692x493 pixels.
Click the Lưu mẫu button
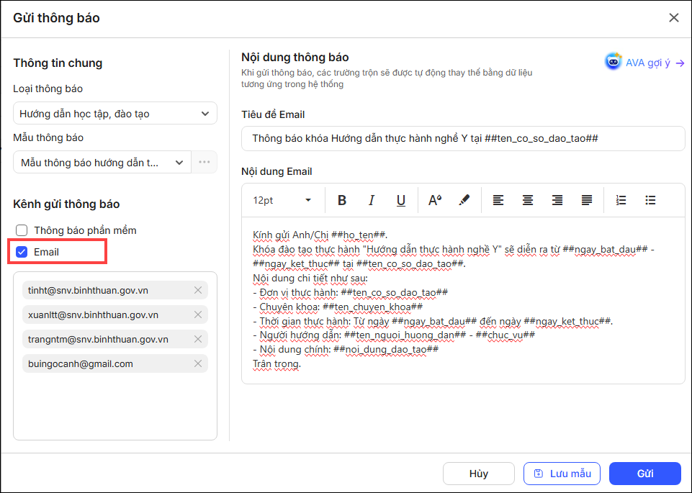click(562, 474)
